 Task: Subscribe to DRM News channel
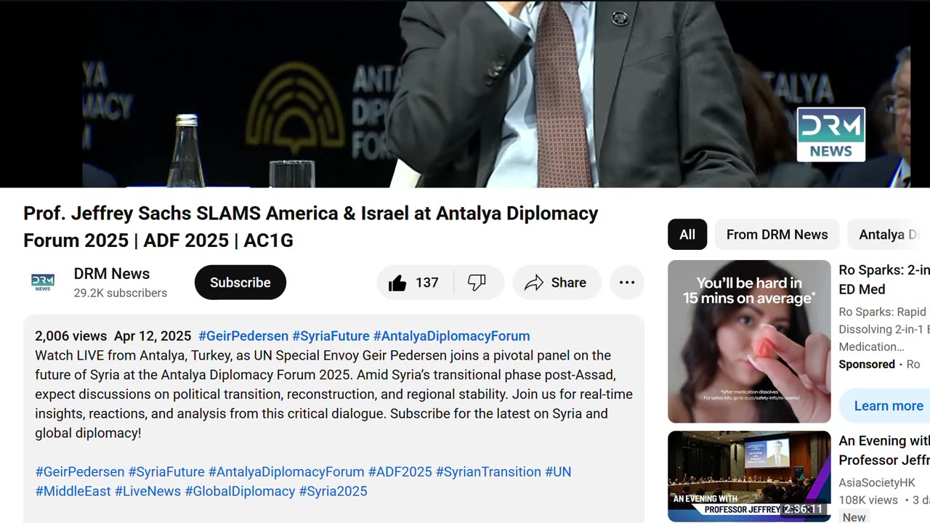coord(240,283)
